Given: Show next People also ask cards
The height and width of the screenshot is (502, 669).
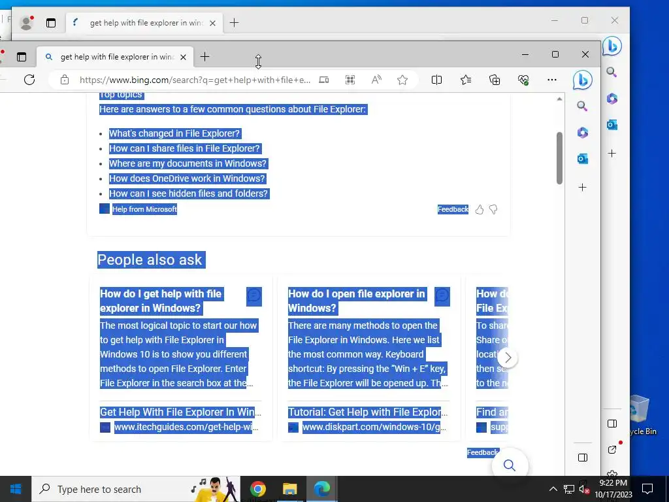Looking at the screenshot, I should 507,358.
